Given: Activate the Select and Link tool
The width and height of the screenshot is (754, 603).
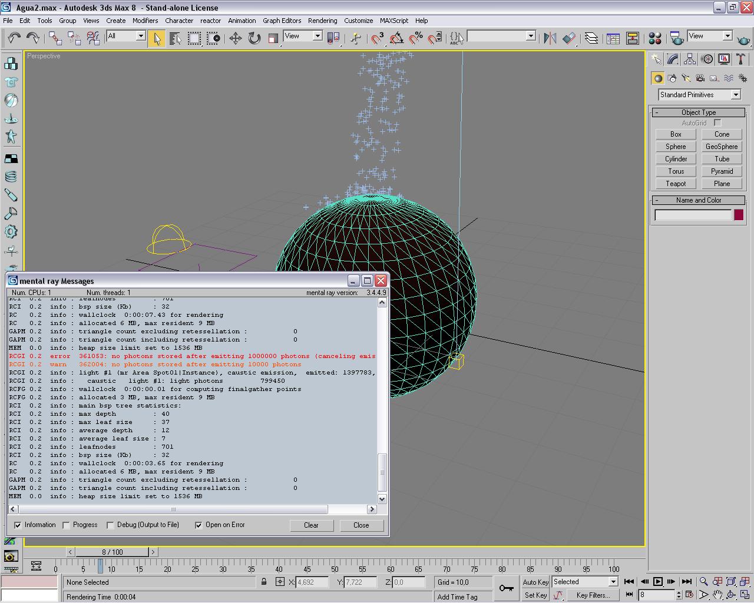Looking at the screenshot, I should click(x=55, y=38).
